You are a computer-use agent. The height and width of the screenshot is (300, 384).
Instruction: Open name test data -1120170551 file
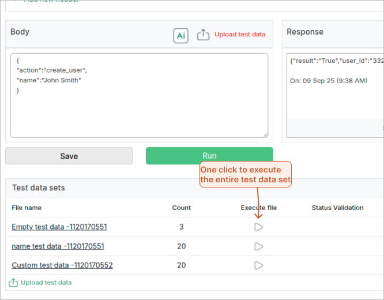tap(58, 246)
